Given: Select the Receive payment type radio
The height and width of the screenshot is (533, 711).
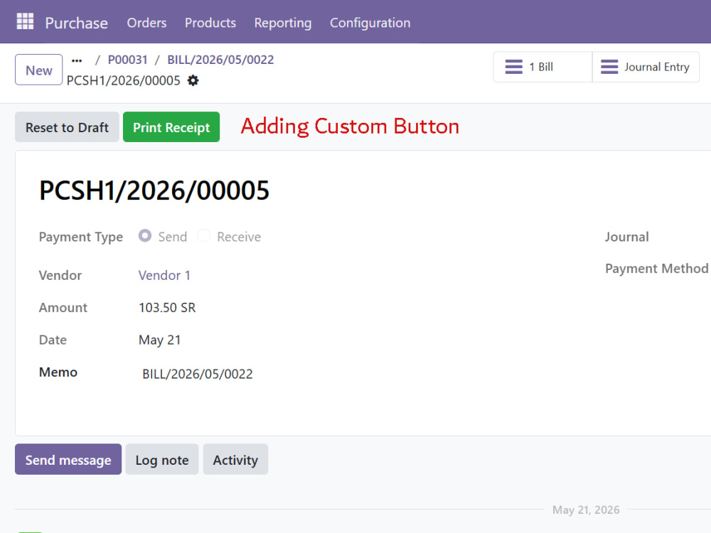Looking at the screenshot, I should (203, 236).
